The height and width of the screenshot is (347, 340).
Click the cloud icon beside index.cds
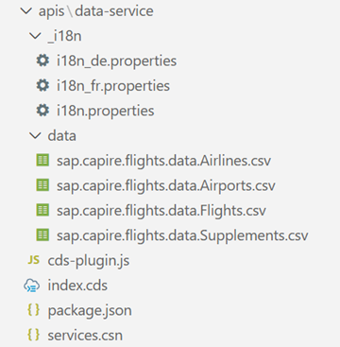click(32, 286)
